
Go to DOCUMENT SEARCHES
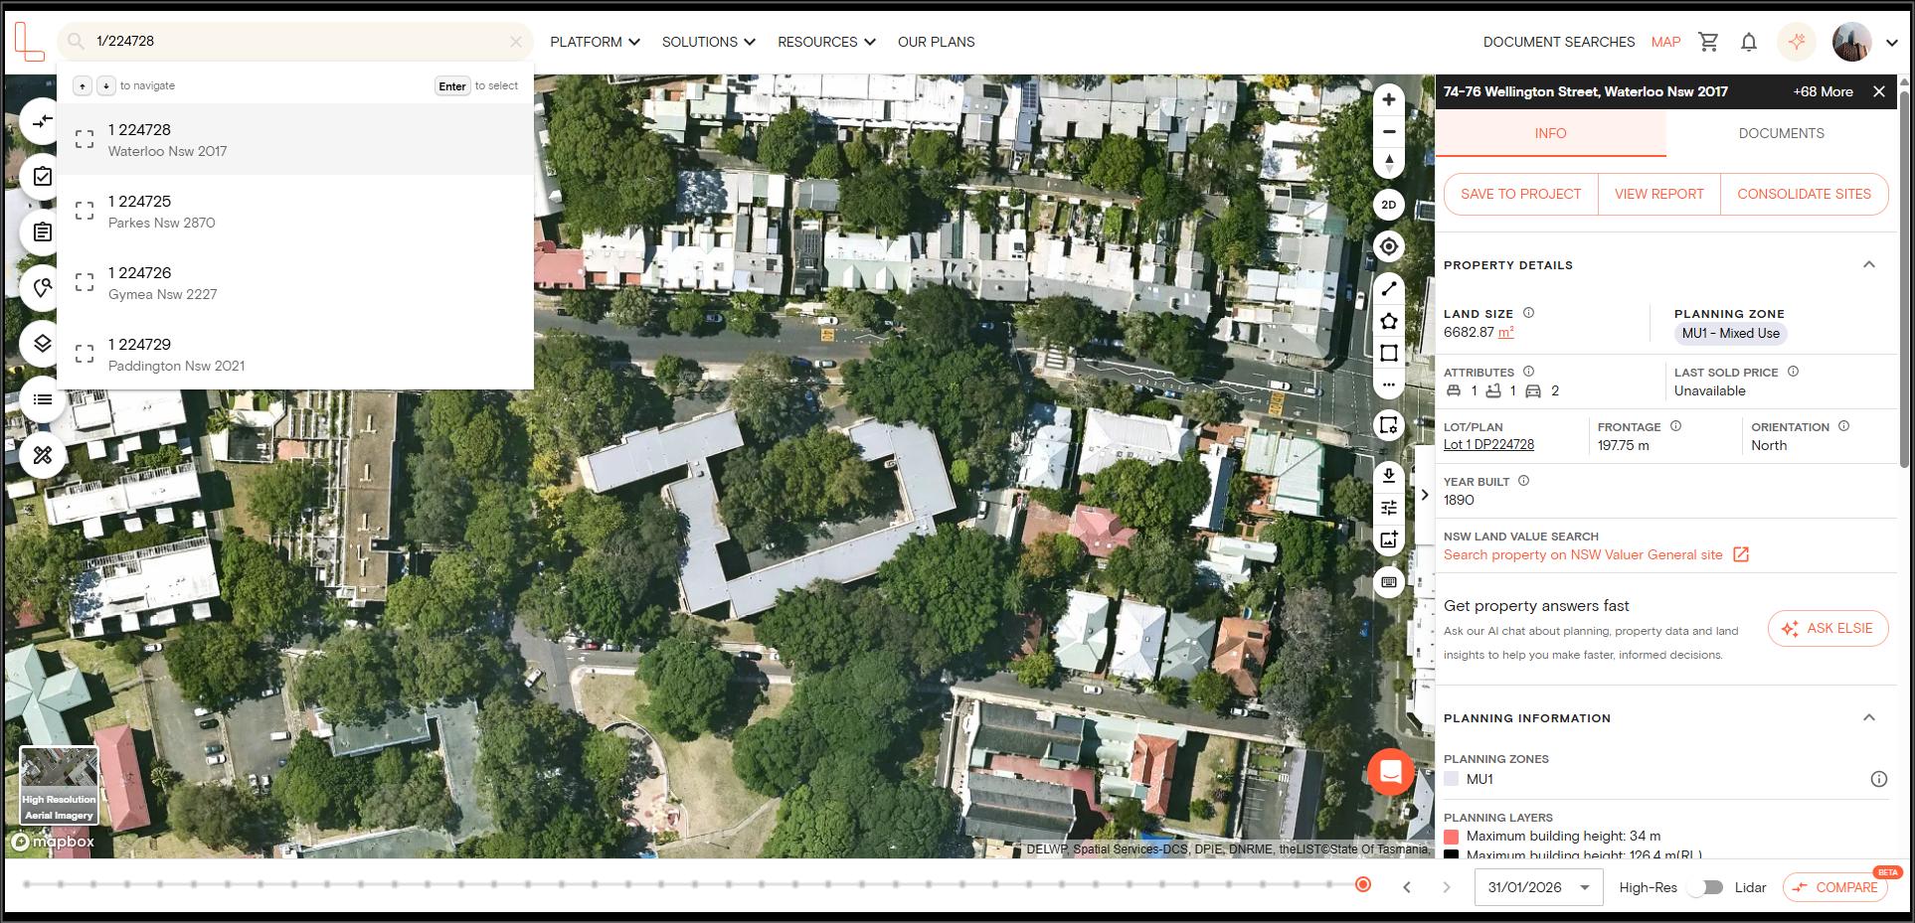click(x=1558, y=42)
